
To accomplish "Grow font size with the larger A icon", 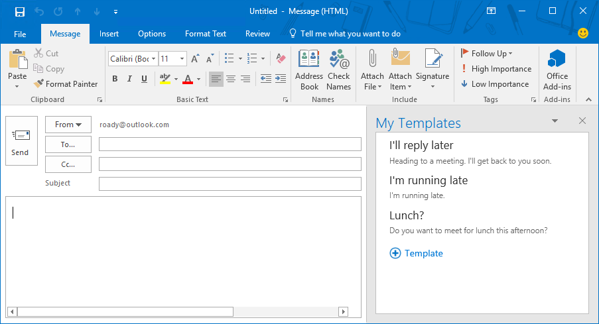I will click(x=195, y=58).
